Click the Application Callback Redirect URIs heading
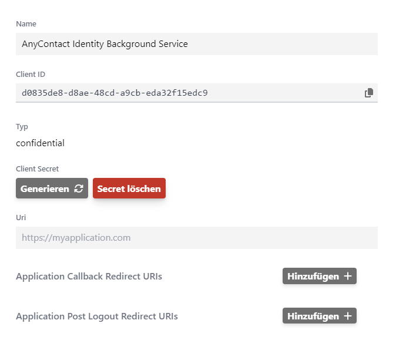 click(89, 277)
